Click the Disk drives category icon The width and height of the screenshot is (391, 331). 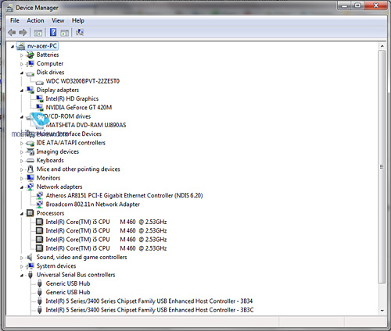coord(30,73)
